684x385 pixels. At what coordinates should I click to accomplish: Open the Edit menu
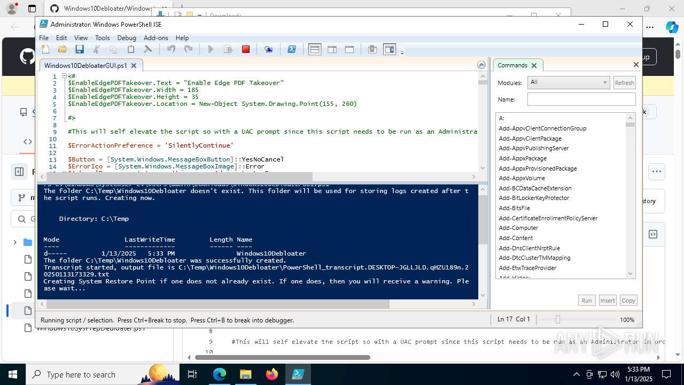click(x=61, y=38)
